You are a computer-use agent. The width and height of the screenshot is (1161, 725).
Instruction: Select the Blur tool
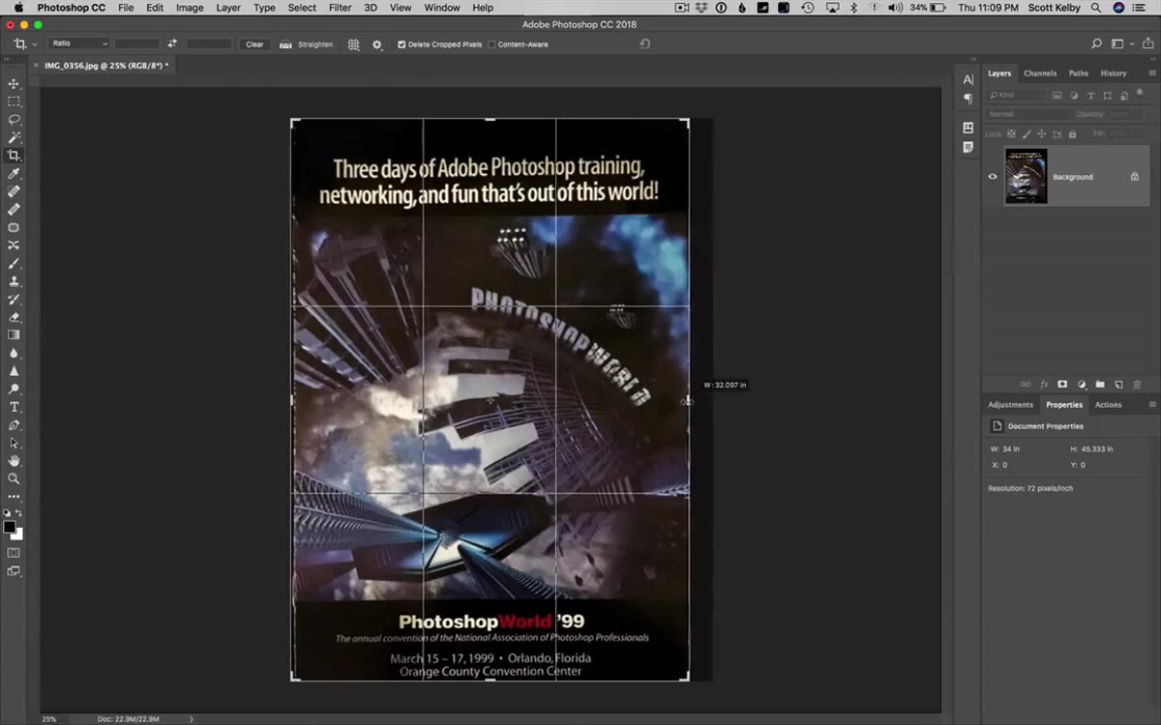point(14,353)
